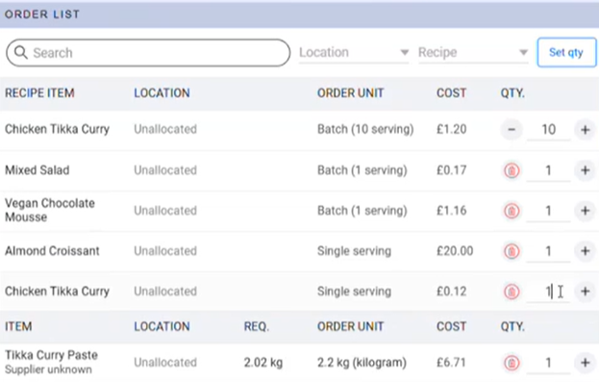Select Almond Croissant recipe name

(52, 251)
